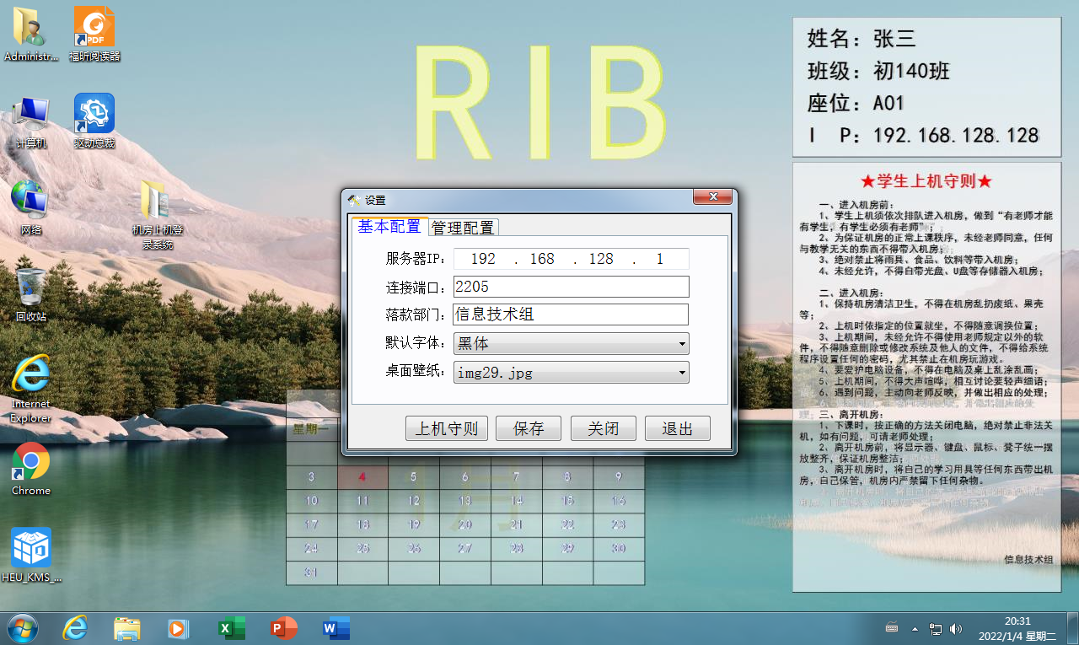This screenshot has width=1079, height=645.
Task: Select the 基本配置 tab
Action: click(389, 227)
